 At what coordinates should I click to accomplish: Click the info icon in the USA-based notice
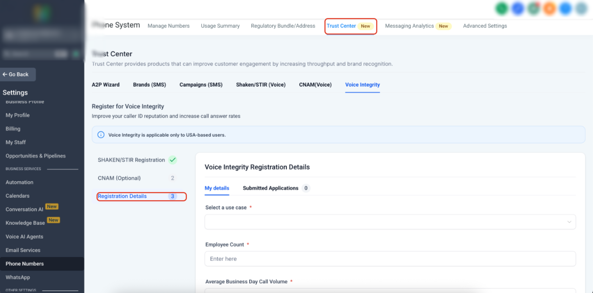click(x=101, y=135)
